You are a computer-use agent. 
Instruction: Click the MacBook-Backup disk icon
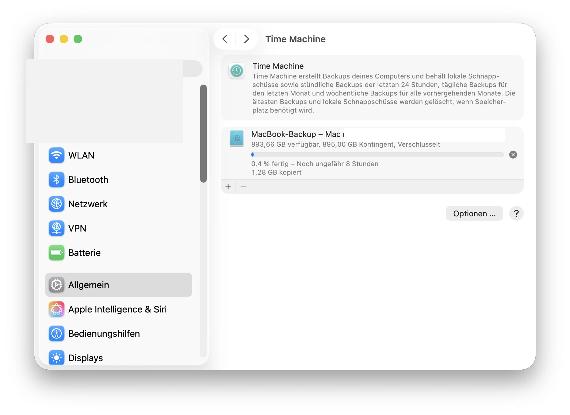pyautogui.click(x=237, y=139)
